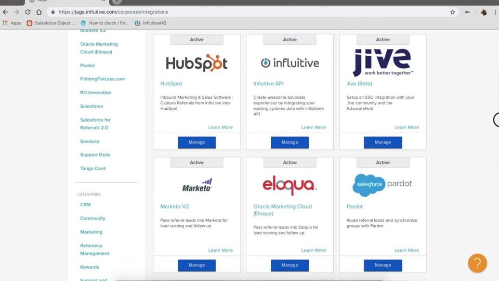
Task: Open the Chrome three-dot menu
Action: pyautogui.click(x=495, y=12)
